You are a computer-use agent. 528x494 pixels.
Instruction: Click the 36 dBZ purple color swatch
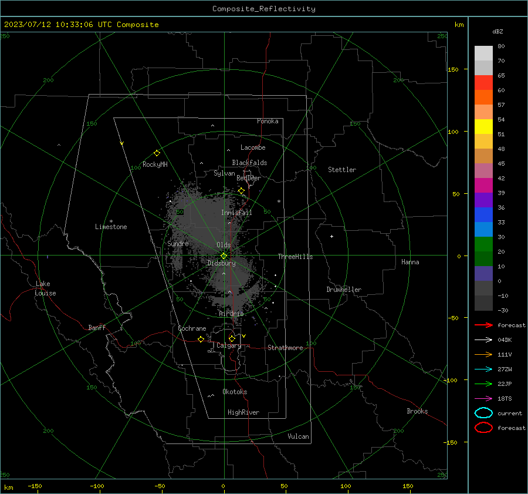pos(483,200)
